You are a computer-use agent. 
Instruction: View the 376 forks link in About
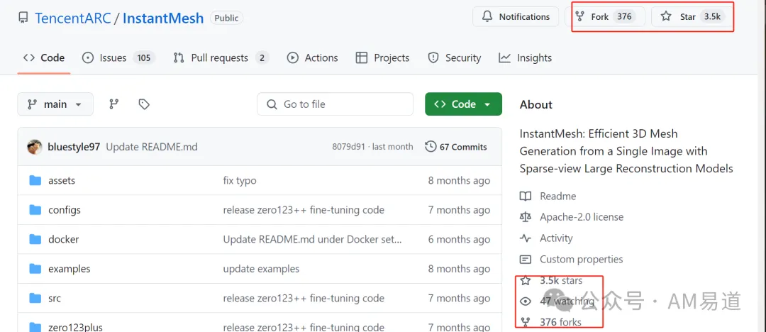pyautogui.click(x=560, y=322)
